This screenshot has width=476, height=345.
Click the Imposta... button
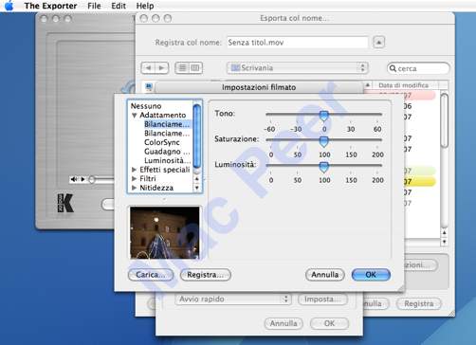coord(322,299)
